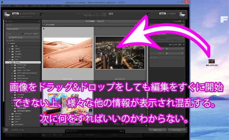This screenshot has width=229, height=140.
Task: Open the ファイル menu
Action: click(5, 6)
